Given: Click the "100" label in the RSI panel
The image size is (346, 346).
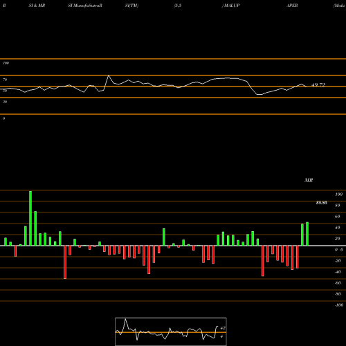Looking at the screenshot, I should [x=6, y=63].
